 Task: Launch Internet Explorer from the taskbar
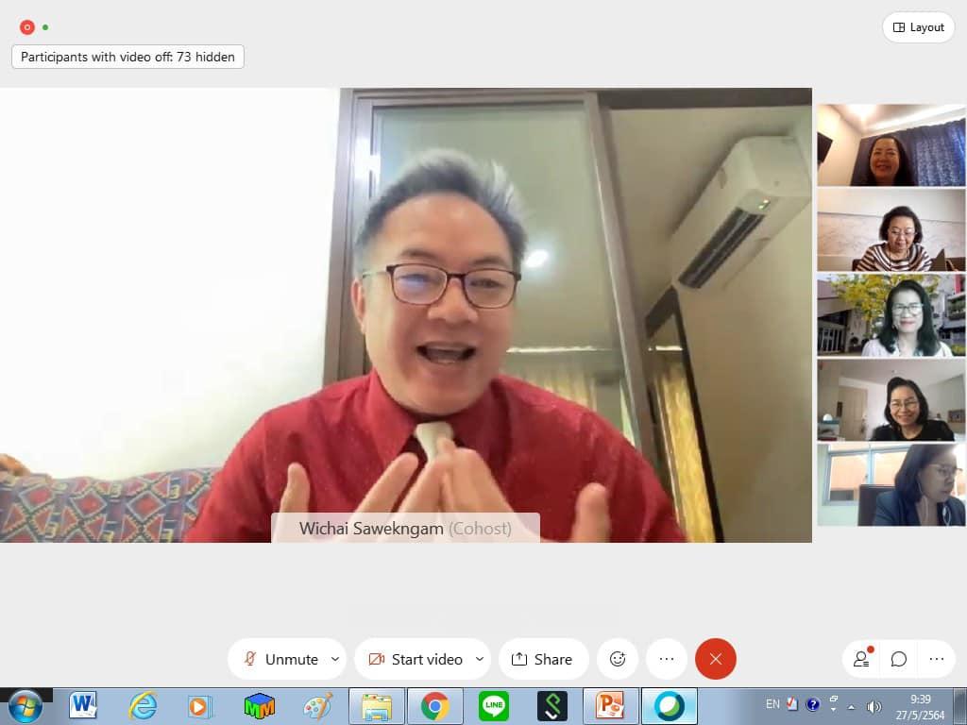pos(142,706)
